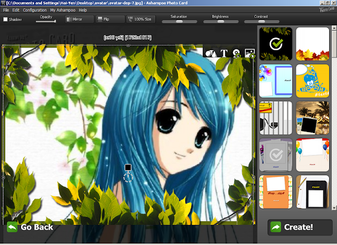Viewport: 337px width, 245px height.
Task: Minimize the Ashampoo Photo Card window
Action: pos(322,3)
